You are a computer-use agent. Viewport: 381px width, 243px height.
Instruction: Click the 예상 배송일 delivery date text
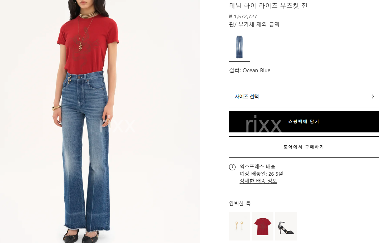click(x=262, y=174)
